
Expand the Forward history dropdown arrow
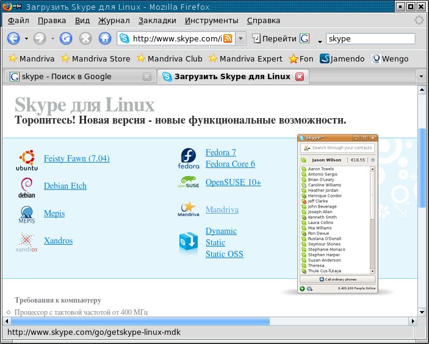pos(52,39)
